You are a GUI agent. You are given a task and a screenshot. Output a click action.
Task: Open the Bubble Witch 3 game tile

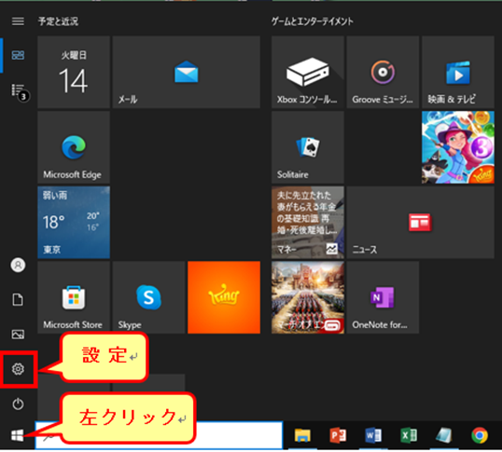458,147
